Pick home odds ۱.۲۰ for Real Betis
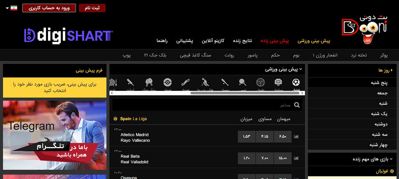 (247, 158)
